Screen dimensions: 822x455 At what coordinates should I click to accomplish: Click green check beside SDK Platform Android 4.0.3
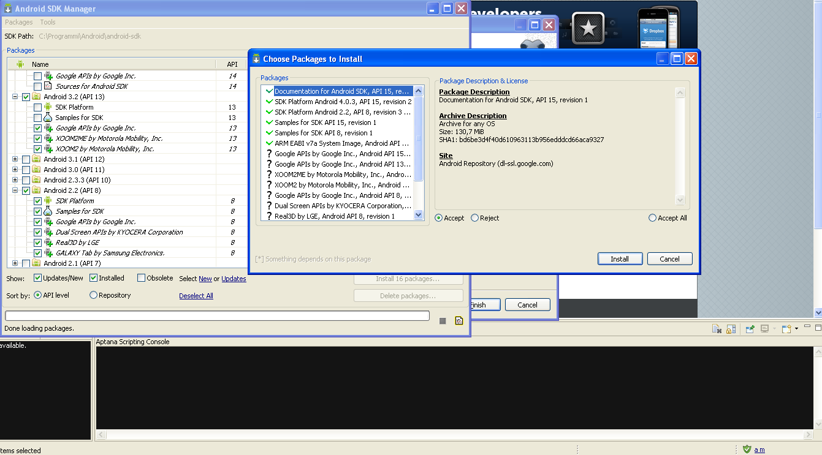pos(269,102)
